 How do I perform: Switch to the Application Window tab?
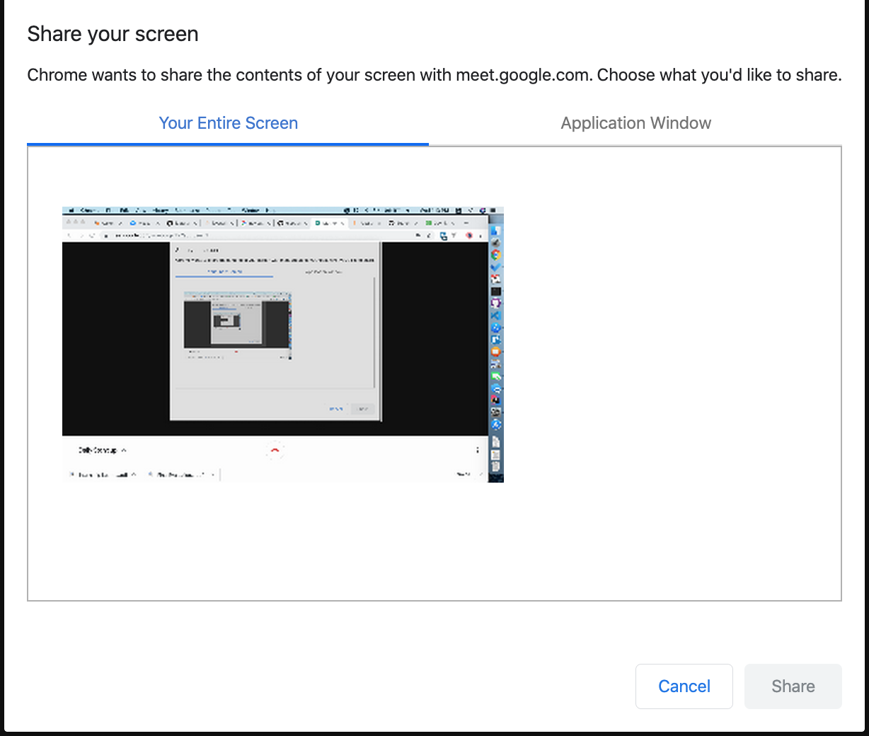[x=635, y=123]
